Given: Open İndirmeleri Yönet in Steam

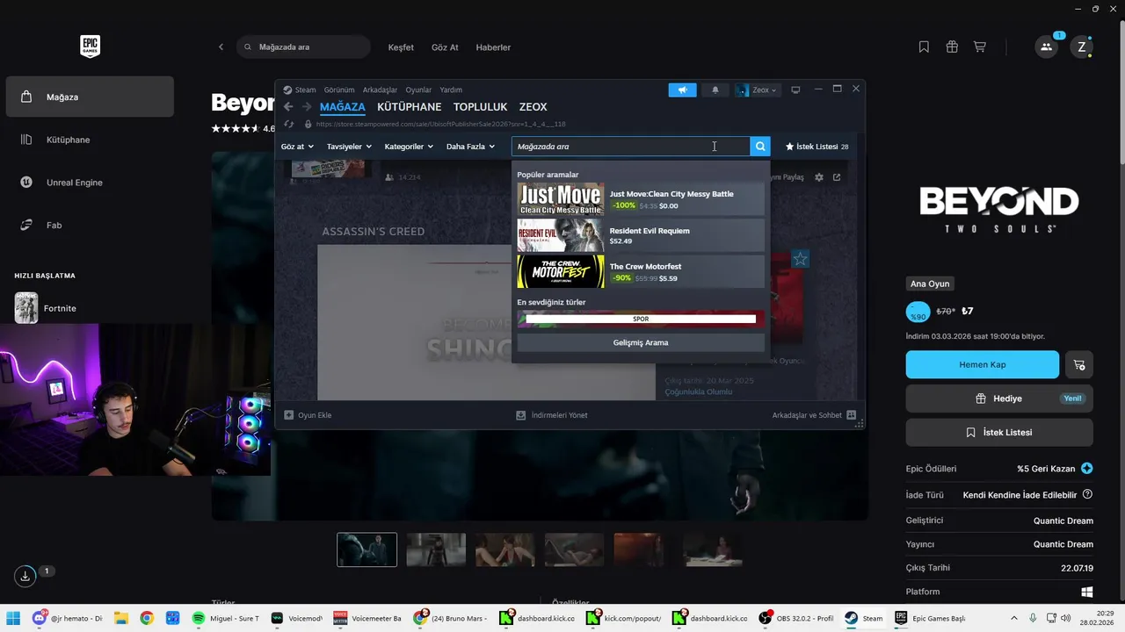Looking at the screenshot, I should [553, 415].
